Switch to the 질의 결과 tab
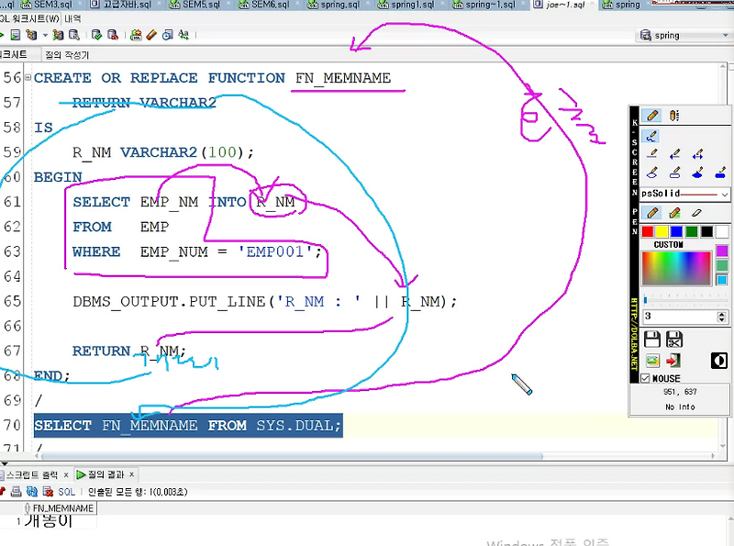The height and width of the screenshot is (546, 734). (106, 474)
